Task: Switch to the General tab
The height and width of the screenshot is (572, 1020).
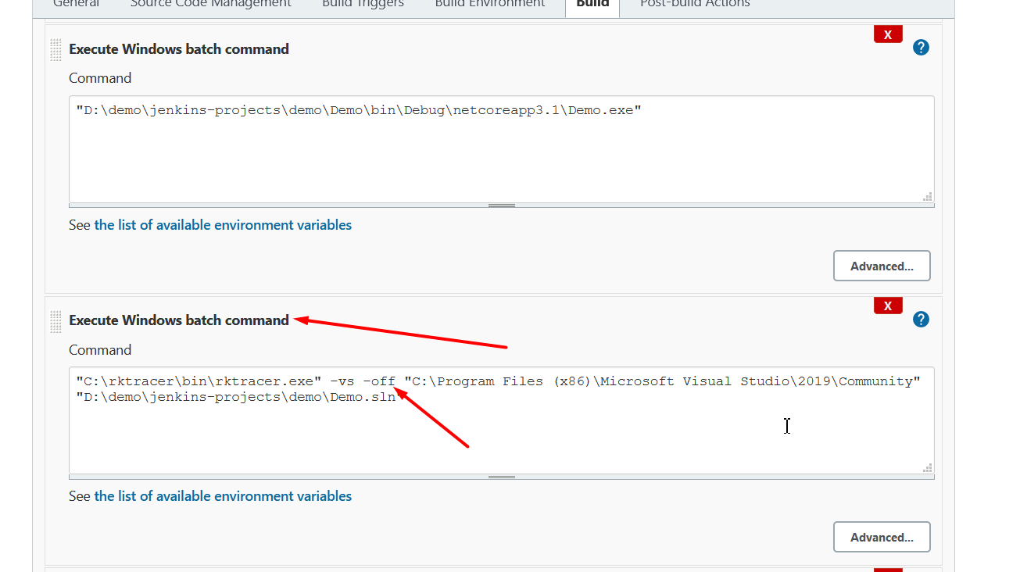Action: [x=76, y=4]
